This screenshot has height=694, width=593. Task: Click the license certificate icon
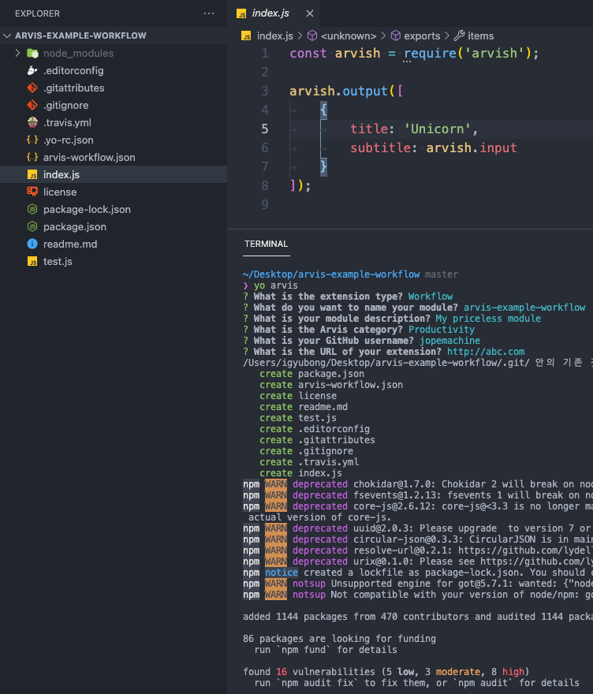point(32,192)
